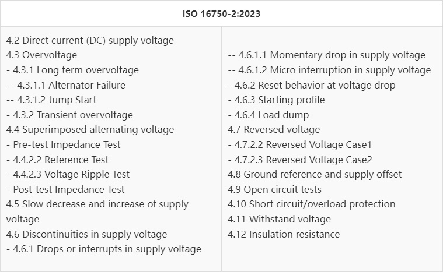Select 4.8 Ground reference and supply offset
The width and height of the screenshot is (443, 272).
coord(315,174)
